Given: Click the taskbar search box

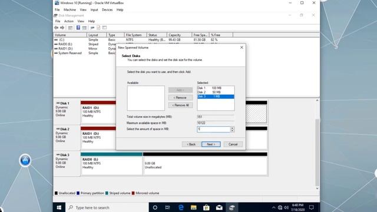Looking at the screenshot, I should click(x=107, y=207).
